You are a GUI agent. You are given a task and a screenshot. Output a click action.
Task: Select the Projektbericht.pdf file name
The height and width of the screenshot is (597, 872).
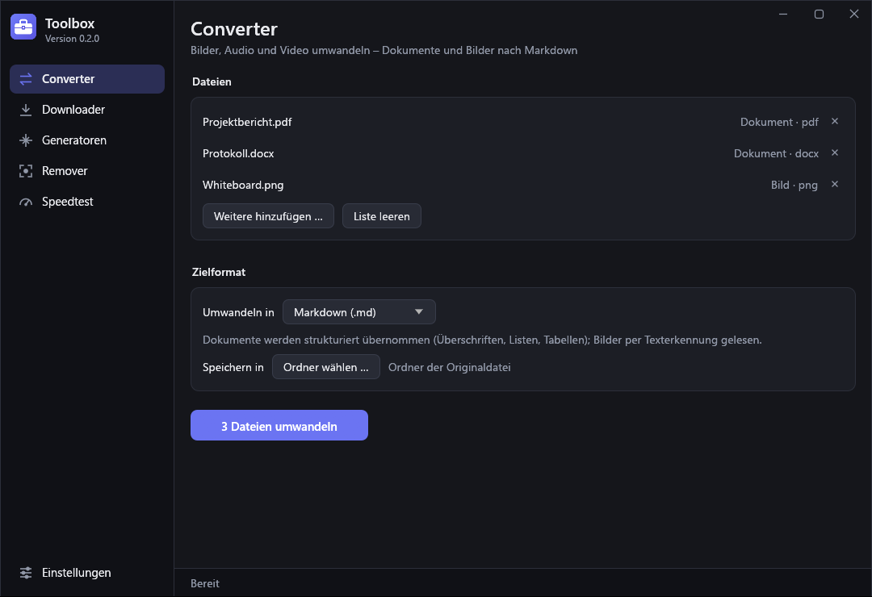pos(247,122)
